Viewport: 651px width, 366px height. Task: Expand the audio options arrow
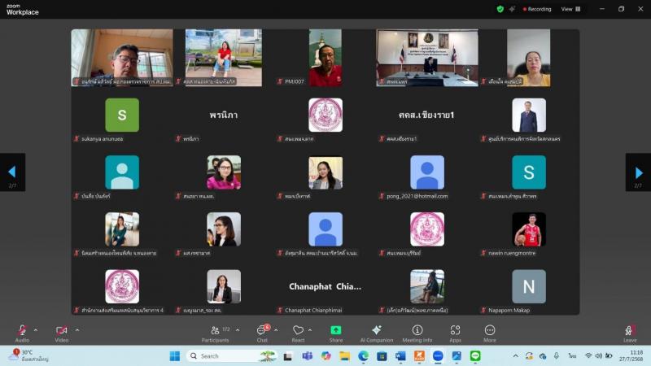tap(36, 330)
